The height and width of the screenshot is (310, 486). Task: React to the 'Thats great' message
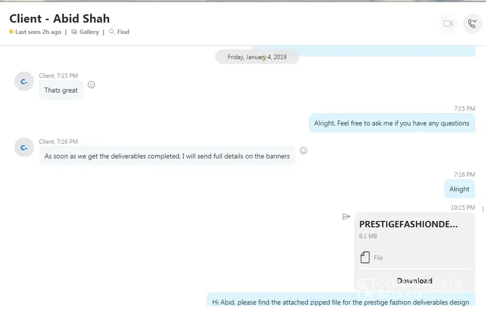pyautogui.click(x=91, y=85)
